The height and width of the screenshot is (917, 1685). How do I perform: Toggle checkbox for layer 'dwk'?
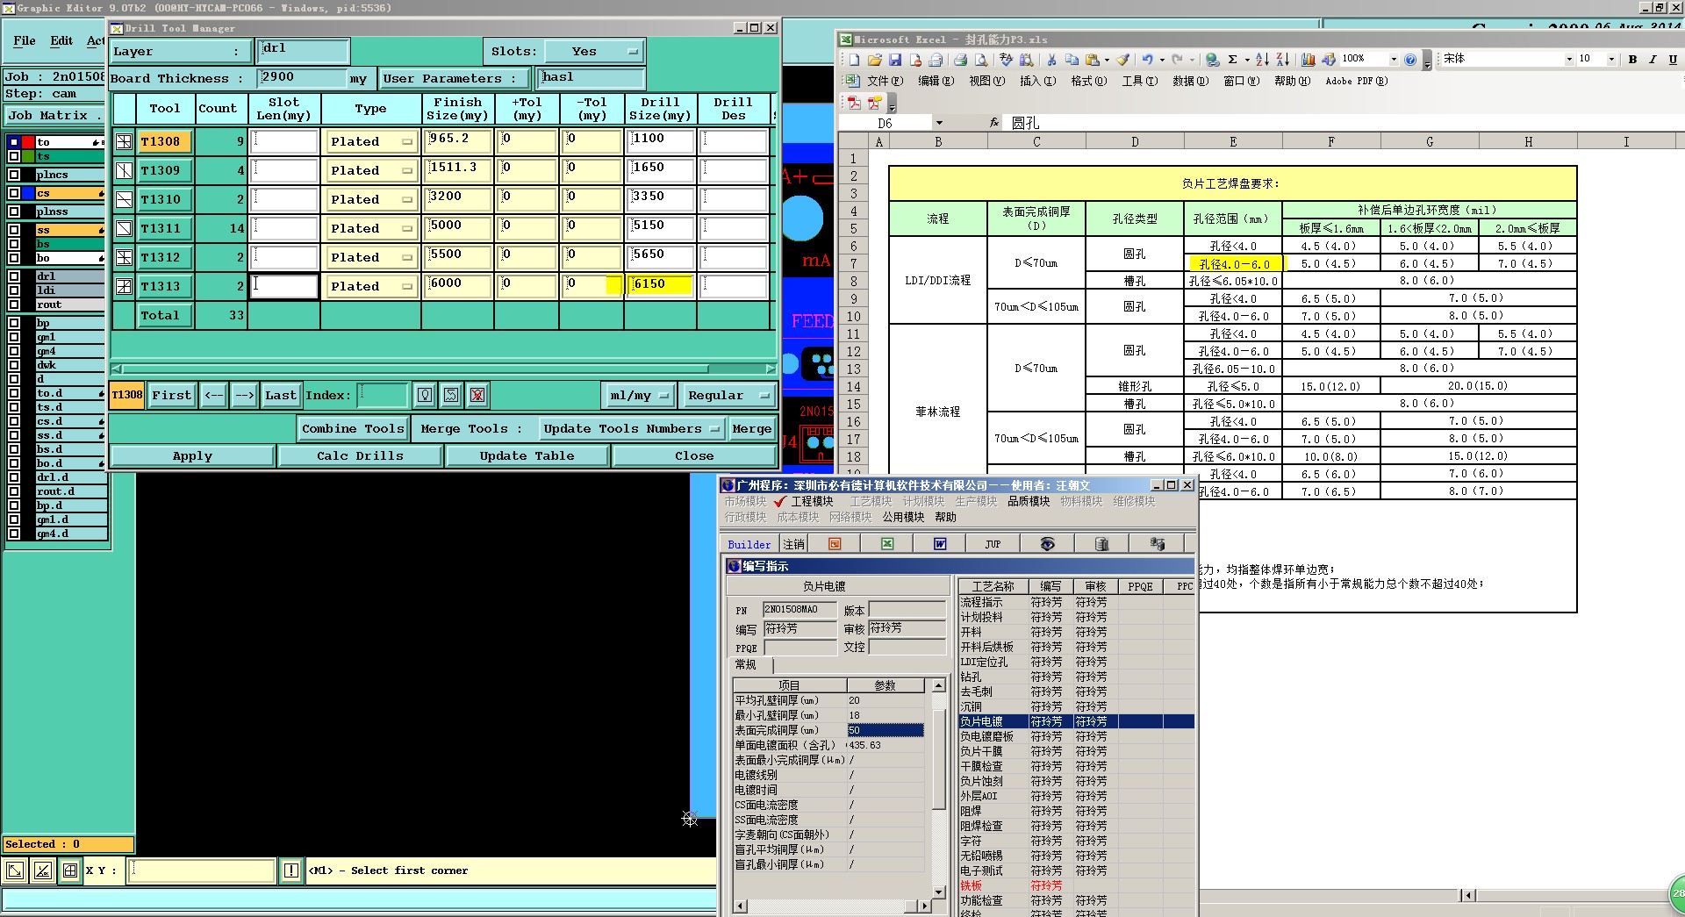(x=14, y=365)
